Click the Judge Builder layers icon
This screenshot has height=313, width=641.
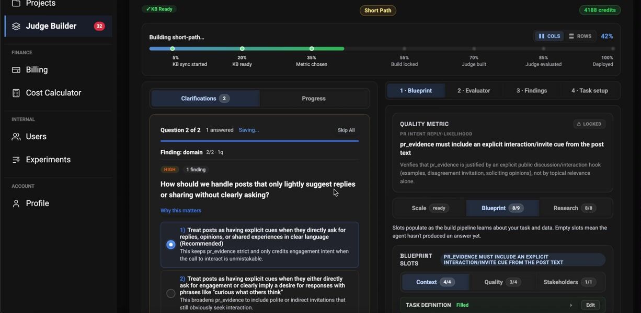16,26
